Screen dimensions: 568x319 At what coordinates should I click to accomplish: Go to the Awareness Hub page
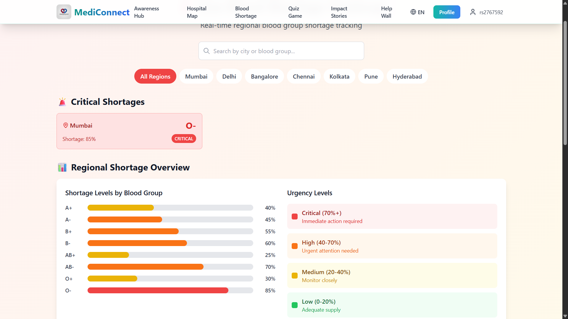(146, 12)
